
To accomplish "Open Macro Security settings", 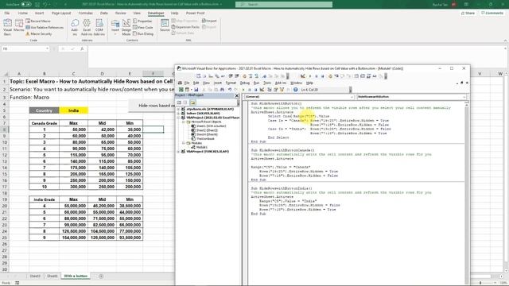I will tap(39, 33).
